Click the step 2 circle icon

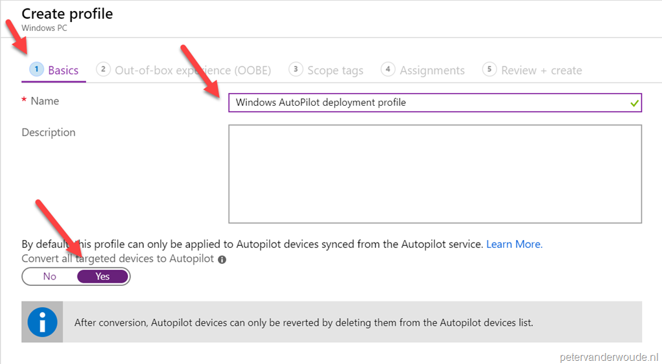click(103, 68)
